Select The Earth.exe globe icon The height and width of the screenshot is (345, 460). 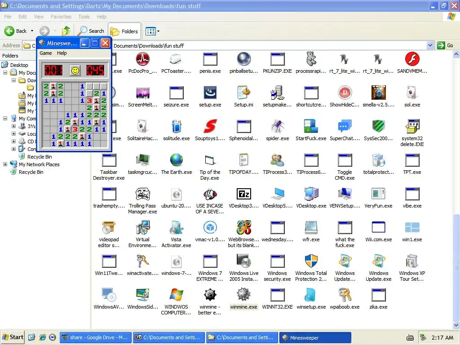coord(176,160)
